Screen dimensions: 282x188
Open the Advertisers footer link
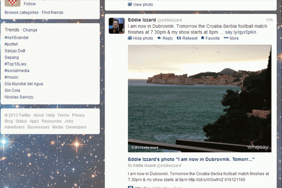(15, 127)
